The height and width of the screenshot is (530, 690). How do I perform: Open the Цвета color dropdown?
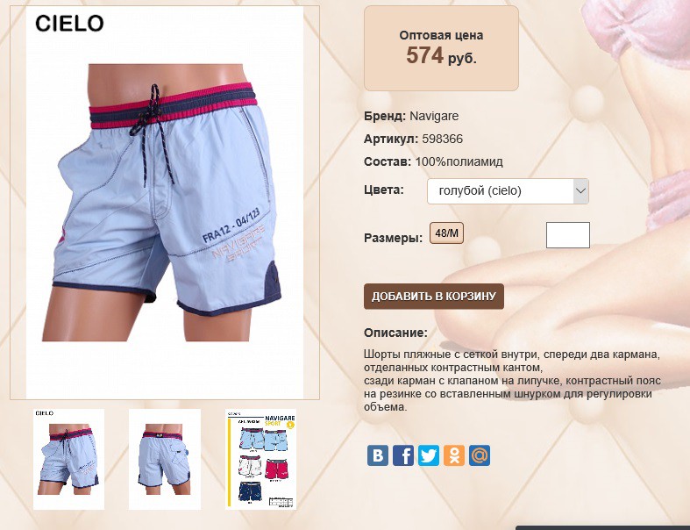(x=508, y=191)
